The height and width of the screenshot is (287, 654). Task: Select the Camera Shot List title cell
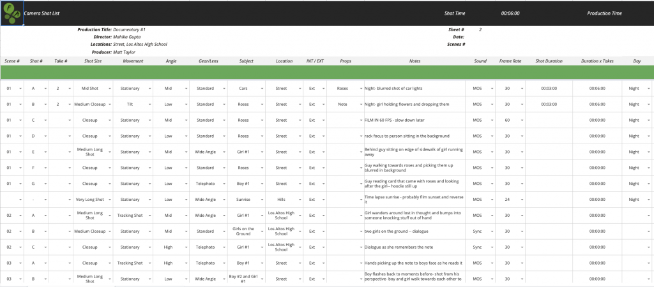41,13
